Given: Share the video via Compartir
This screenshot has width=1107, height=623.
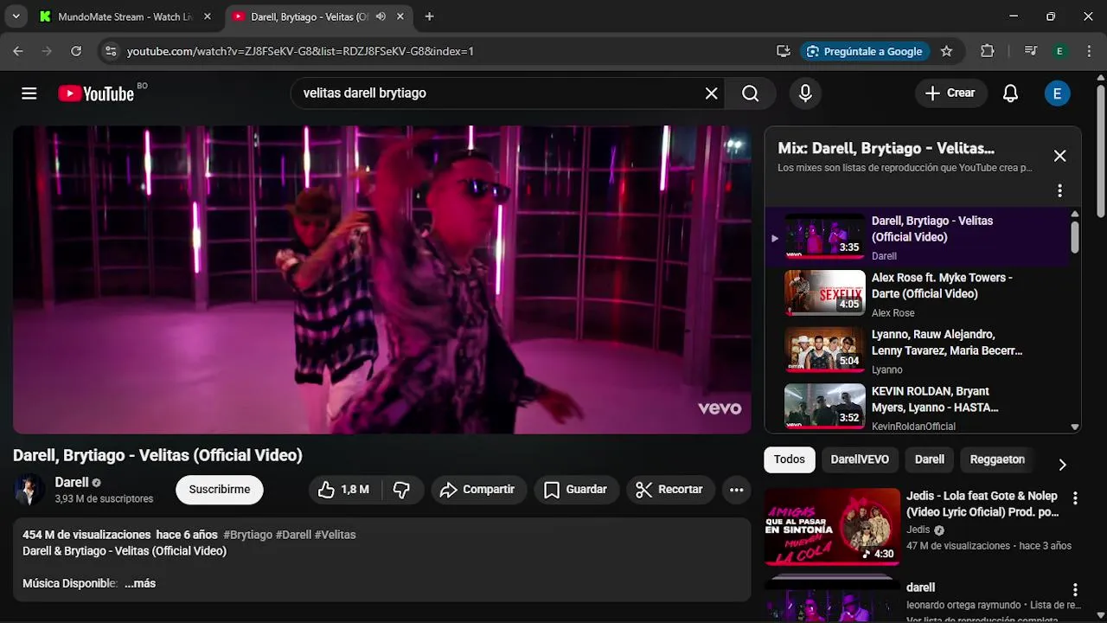Looking at the screenshot, I should pyautogui.click(x=477, y=490).
